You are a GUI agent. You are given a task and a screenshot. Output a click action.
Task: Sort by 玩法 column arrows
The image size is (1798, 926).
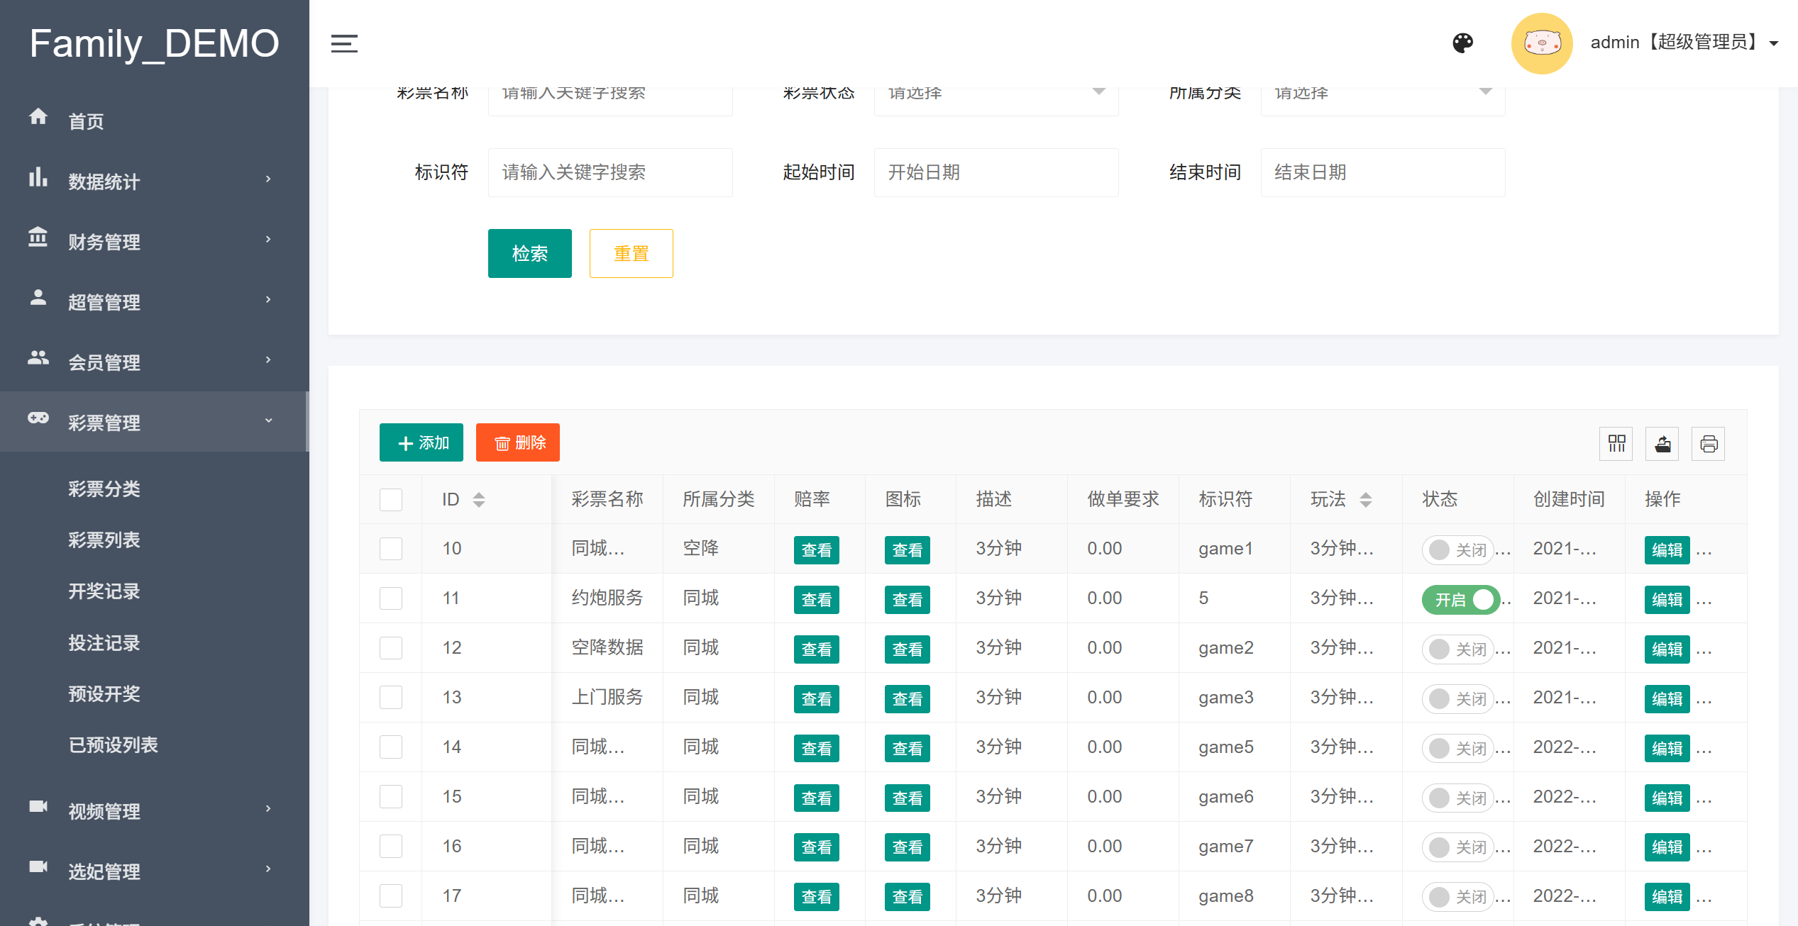point(1366,500)
